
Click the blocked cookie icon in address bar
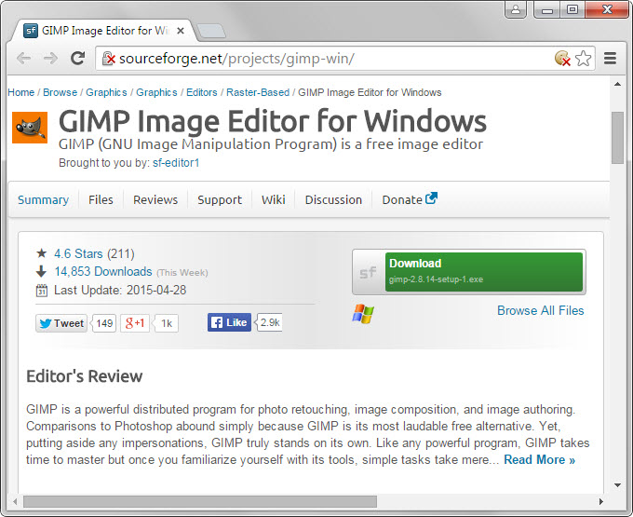[x=562, y=59]
